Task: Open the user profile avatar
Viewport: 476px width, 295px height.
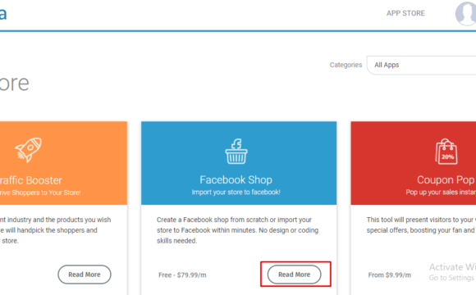Action: click(x=465, y=13)
